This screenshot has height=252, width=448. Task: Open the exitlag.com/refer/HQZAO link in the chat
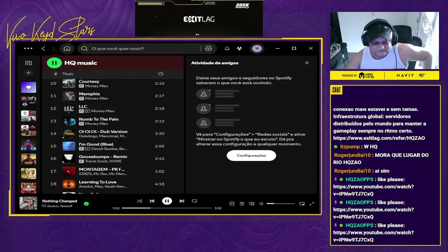[379, 138]
